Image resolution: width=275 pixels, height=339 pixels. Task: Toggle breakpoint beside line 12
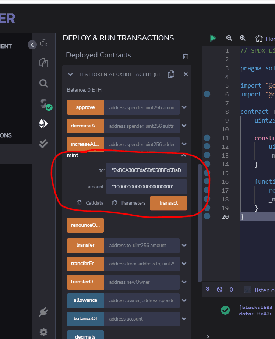tap(207, 146)
